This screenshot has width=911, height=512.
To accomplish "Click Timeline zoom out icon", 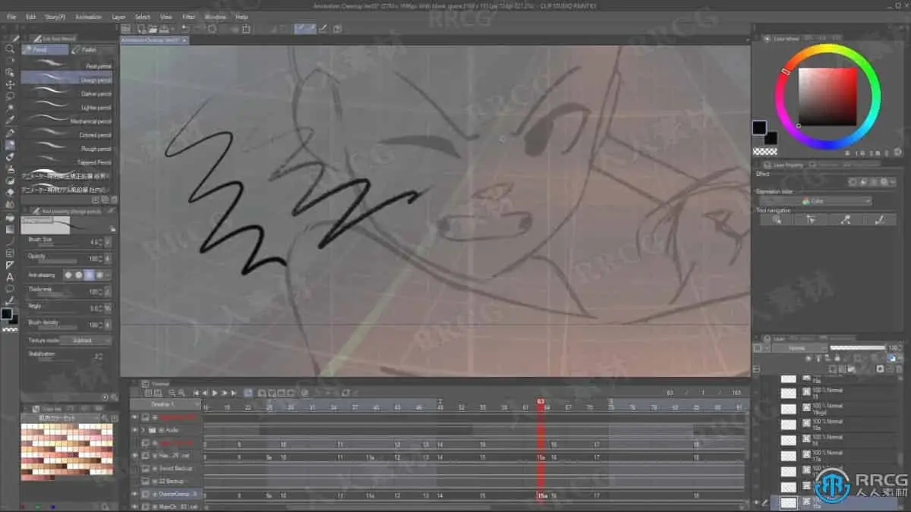I will 172,393.
